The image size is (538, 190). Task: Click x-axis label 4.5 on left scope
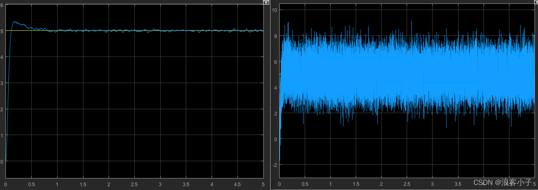point(238,185)
